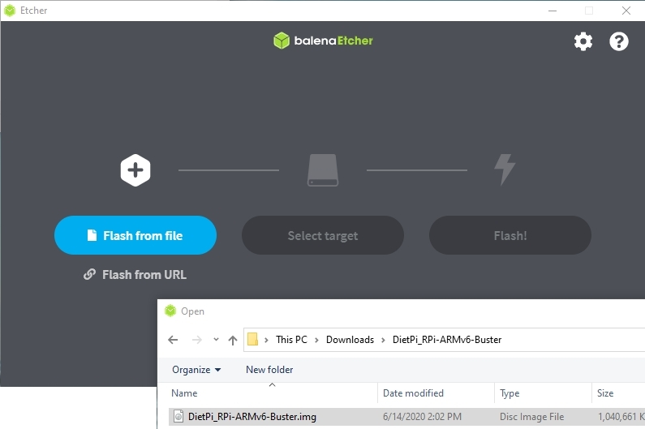Click the disc image file icon
The height and width of the screenshot is (429, 645).
[x=178, y=417]
